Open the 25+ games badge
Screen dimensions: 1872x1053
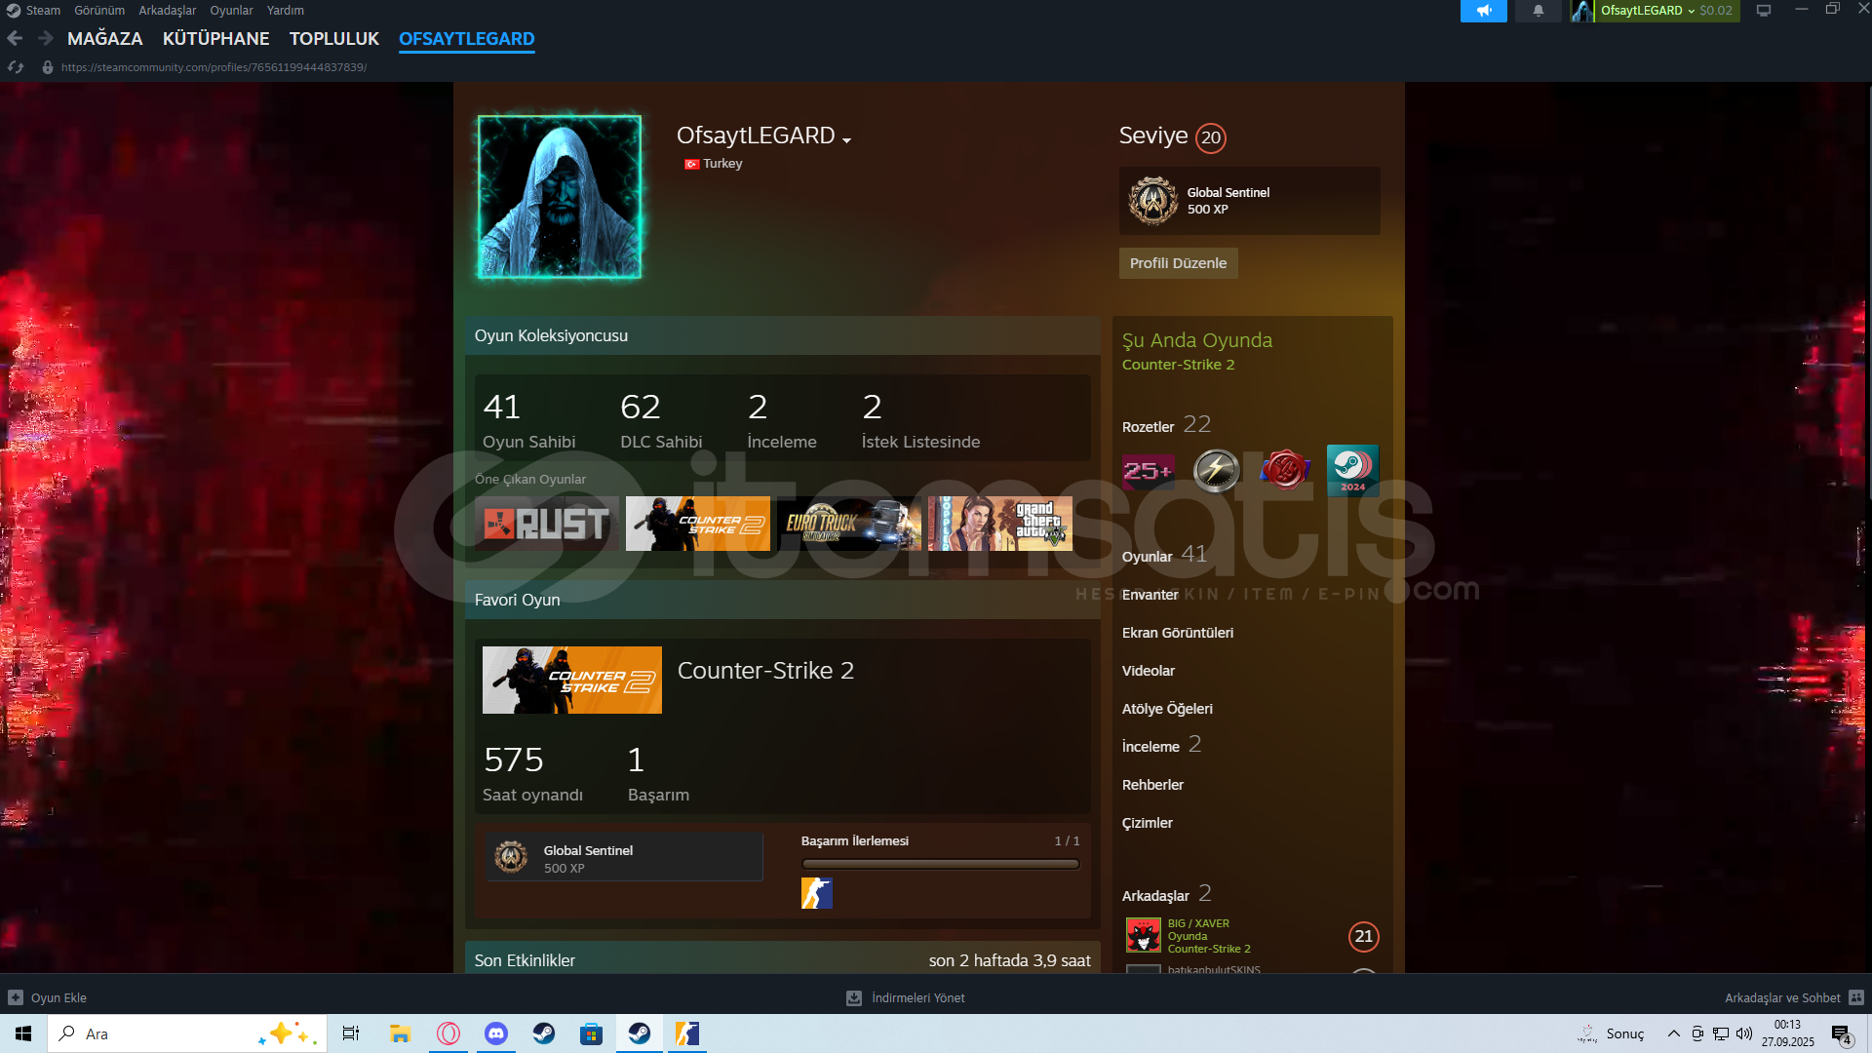point(1149,471)
